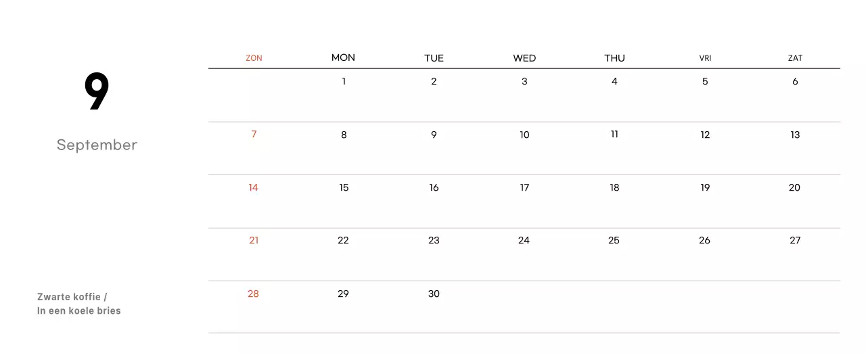The image size is (866, 353).
Task: Click on date 13
Action: click(795, 135)
